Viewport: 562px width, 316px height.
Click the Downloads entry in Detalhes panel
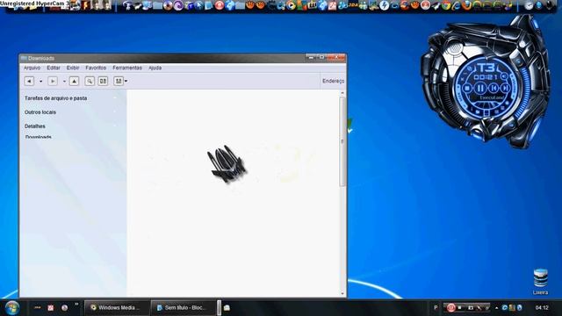coord(39,137)
